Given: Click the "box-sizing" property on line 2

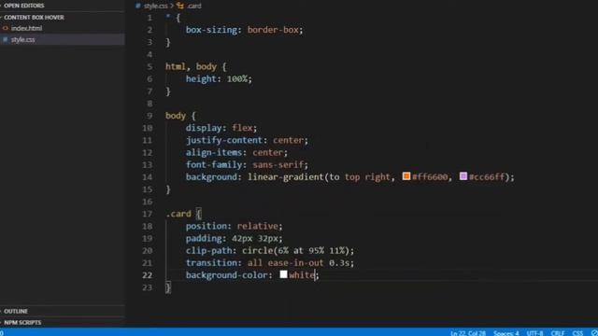Looking at the screenshot, I should tap(211, 30).
